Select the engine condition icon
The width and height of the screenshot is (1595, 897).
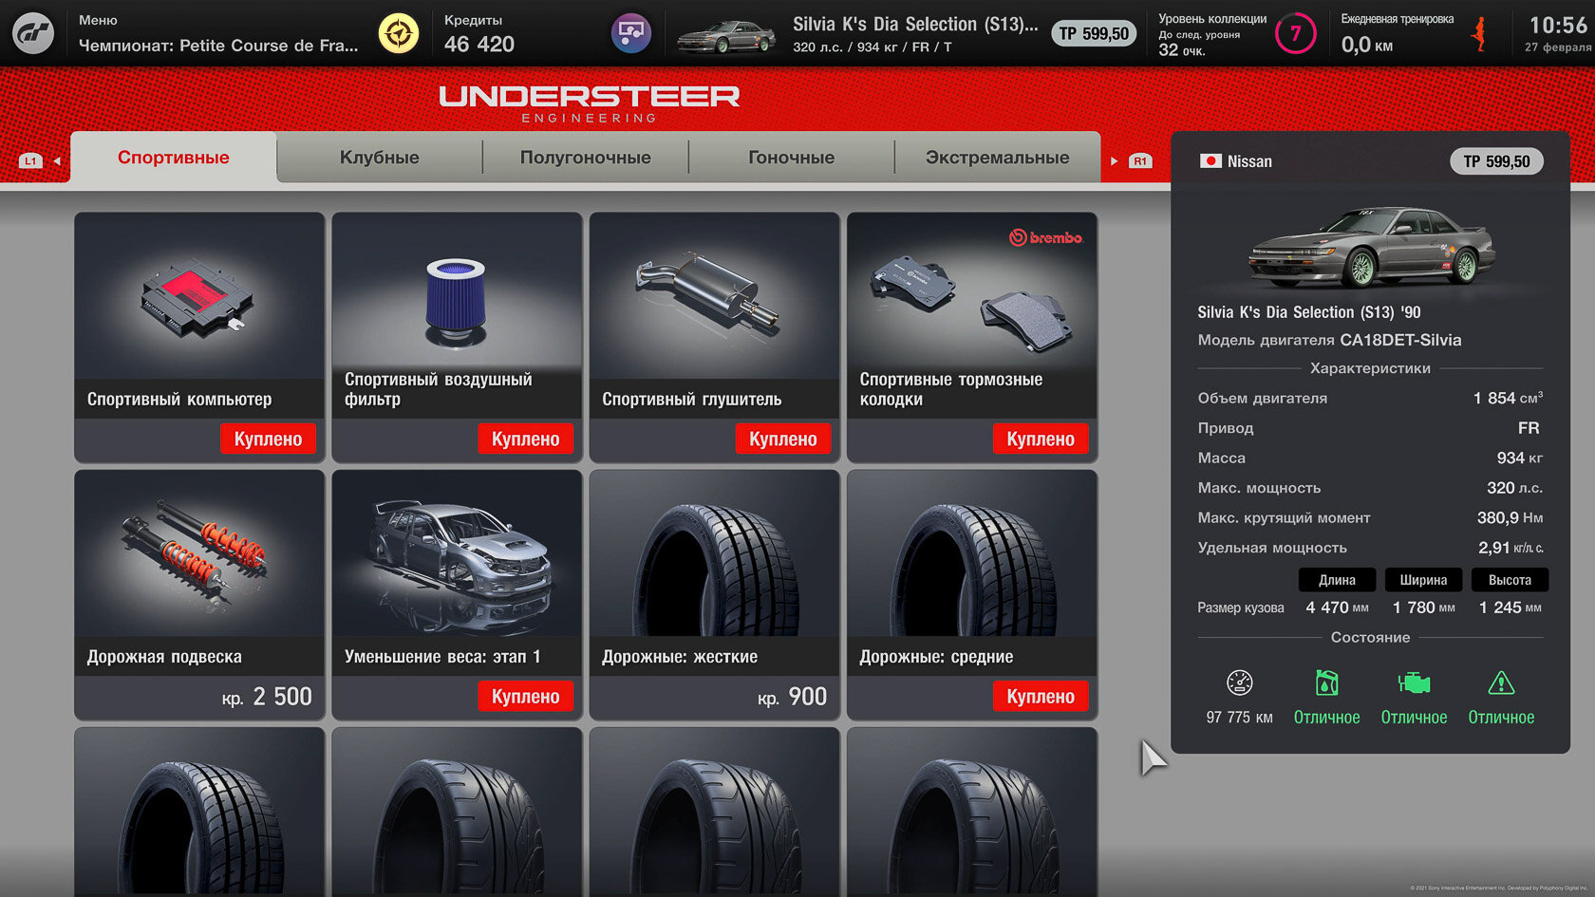pos(1414,682)
